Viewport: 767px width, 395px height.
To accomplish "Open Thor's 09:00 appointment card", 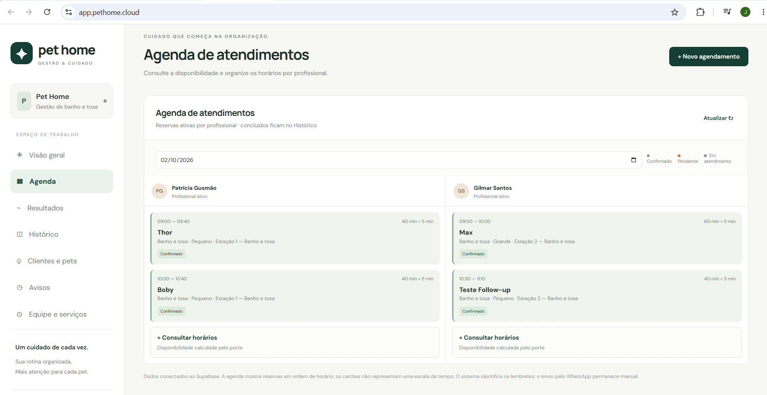I will [x=295, y=238].
